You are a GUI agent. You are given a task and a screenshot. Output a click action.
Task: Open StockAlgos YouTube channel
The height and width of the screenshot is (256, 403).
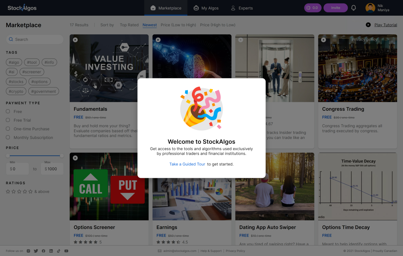66,251
